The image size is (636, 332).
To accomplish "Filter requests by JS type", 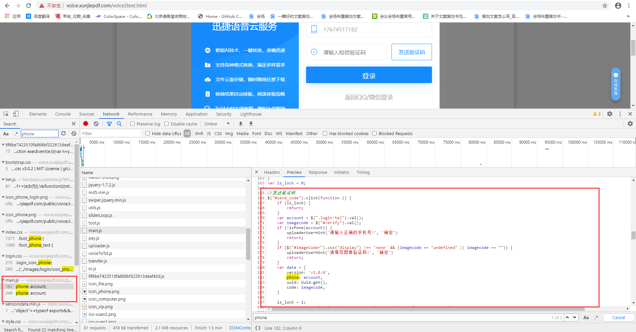I will click(x=209, y=133).
